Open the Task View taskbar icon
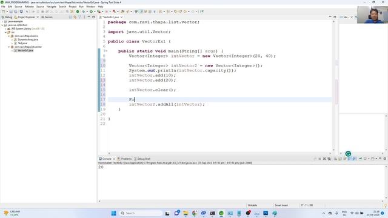 click(x=167, y=213)
